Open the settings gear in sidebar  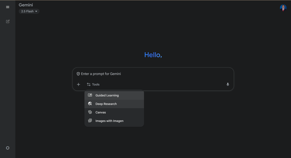[x=8, y=148]
